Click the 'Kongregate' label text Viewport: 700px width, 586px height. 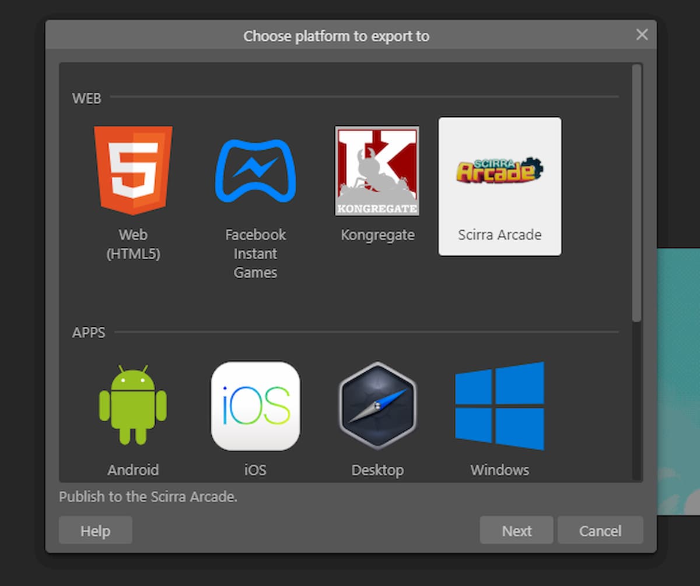tap(377, 235)
